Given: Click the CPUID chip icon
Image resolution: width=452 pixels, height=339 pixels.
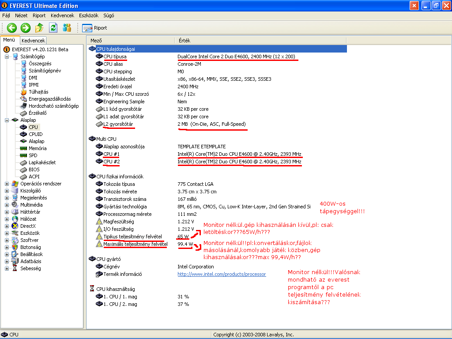Looking at the screenshot, I should pyautogui.click(x=24, y=134).
